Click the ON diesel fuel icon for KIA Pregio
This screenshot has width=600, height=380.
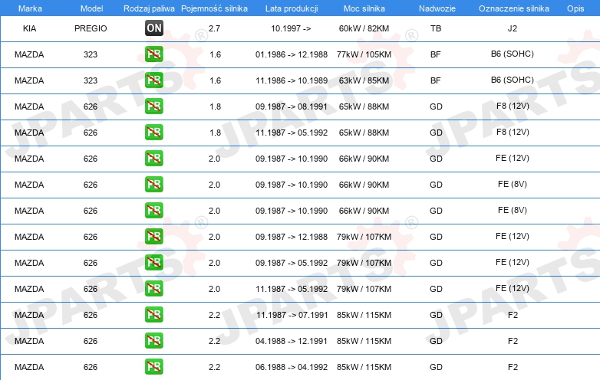(153, 28)
